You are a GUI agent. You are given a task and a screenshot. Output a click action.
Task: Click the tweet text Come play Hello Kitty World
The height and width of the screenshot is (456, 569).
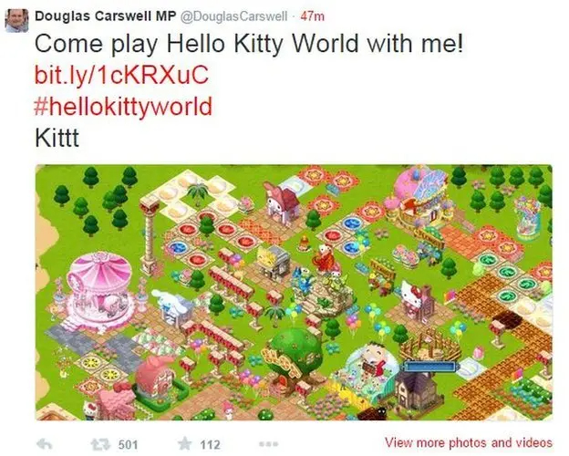249,44
